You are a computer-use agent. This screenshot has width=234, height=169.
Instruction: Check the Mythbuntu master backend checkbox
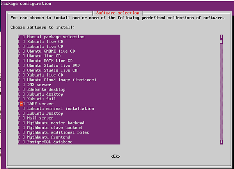point(21,123)
